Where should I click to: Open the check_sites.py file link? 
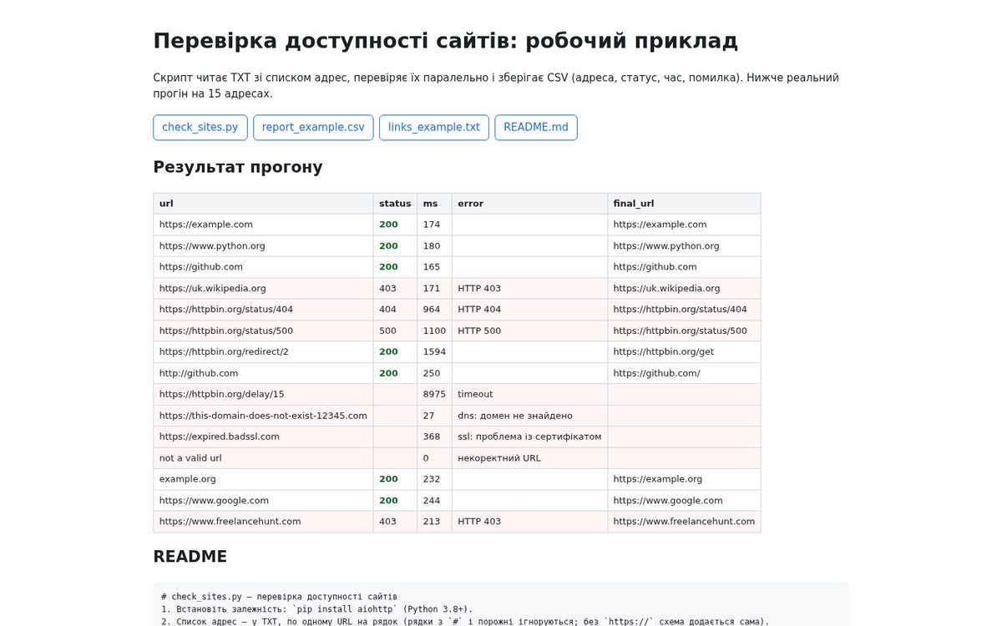200,128
